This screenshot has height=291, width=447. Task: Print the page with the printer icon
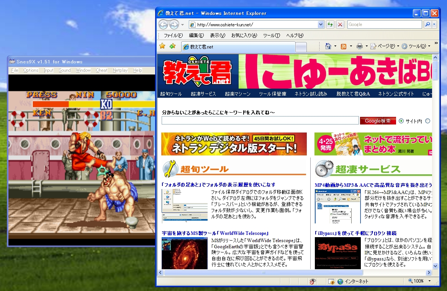coord(360,46)
